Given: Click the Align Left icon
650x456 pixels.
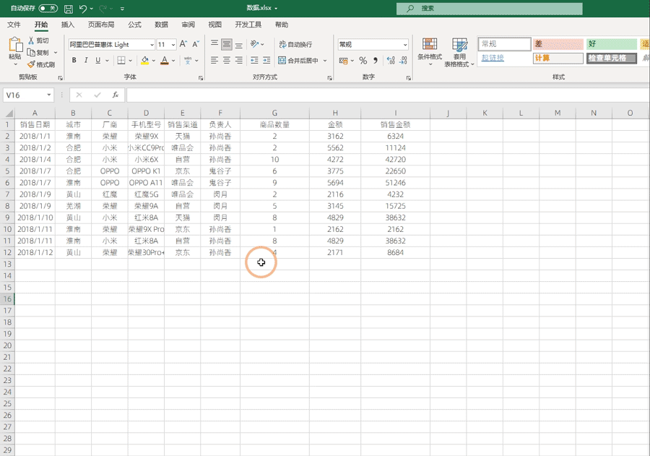Looking at the screenshot, I should tap(214, 61).
